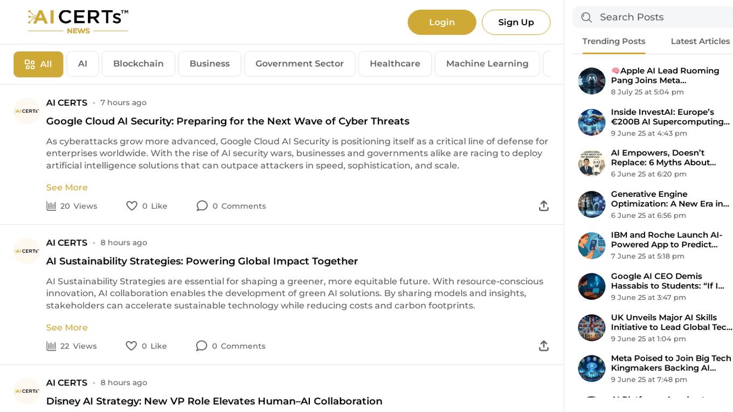733x412 pixels.
Task: Open Inside InvestAI trending post thumbnail
Action: coord(592,122)
